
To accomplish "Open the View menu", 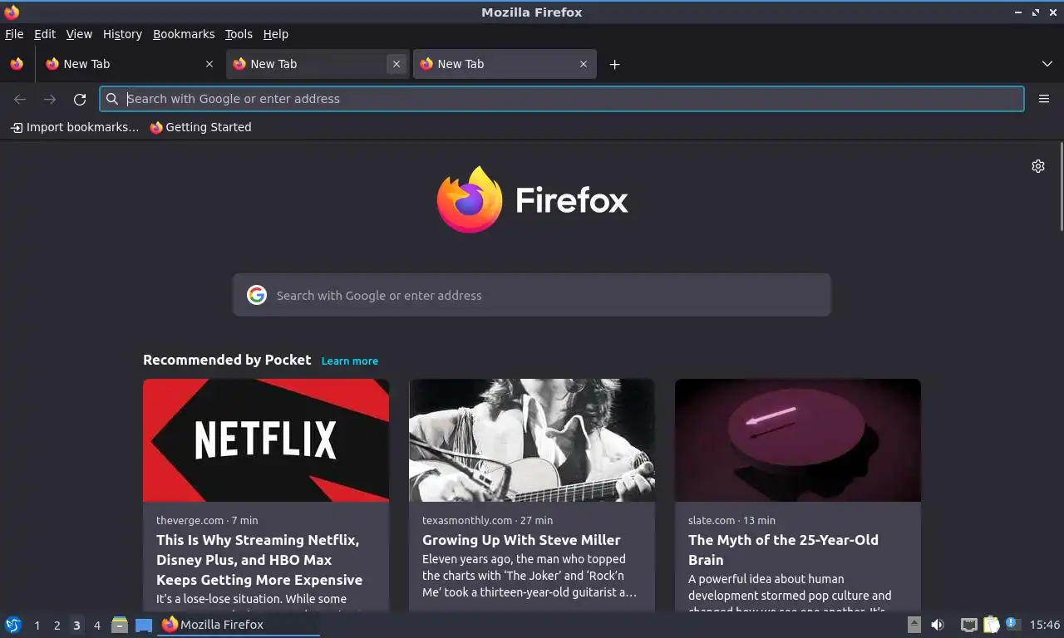I will [x=79, y=34].
